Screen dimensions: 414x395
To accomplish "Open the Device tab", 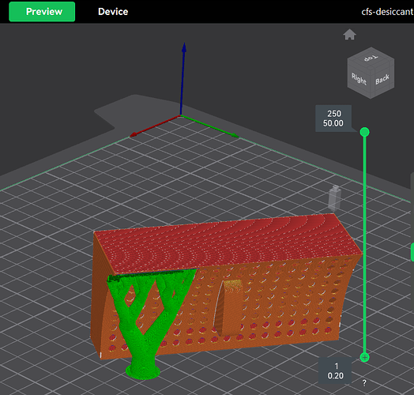I will 113,12.
